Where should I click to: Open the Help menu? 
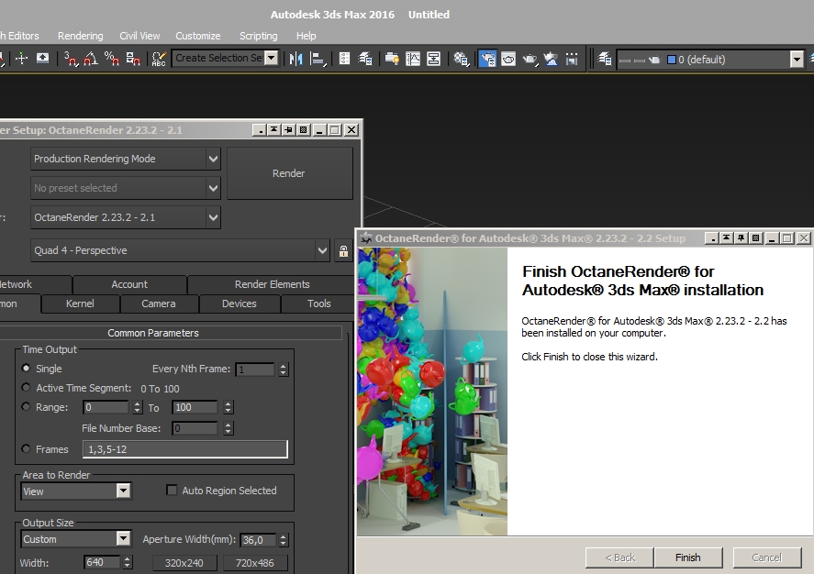(x=307, y=36)
